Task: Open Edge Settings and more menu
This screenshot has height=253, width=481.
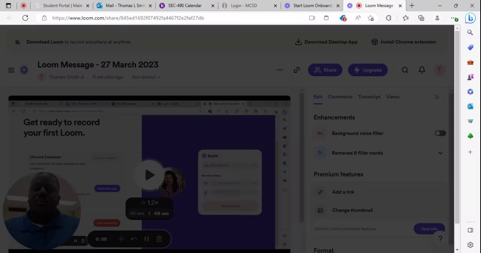Action: point(454,18)
